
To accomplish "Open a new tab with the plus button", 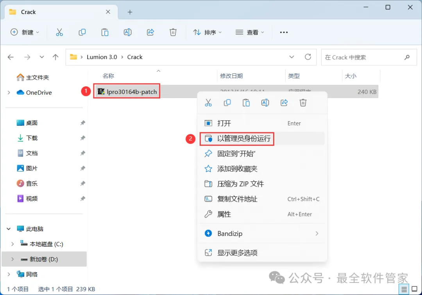I will click(x=130, y=12).
